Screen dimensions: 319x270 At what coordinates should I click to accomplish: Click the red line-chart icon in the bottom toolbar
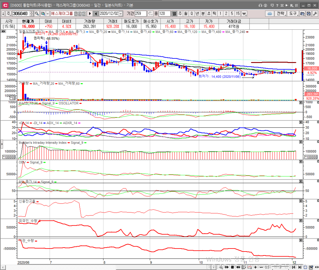(250, 267)
